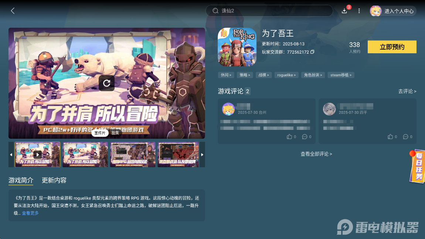Open the 每日任务 floating panel
The image size is (425, 239).
click(x=417, y=166)
